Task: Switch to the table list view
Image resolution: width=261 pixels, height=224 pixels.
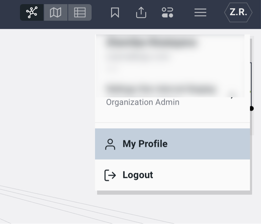Action: tap(80, 13)
